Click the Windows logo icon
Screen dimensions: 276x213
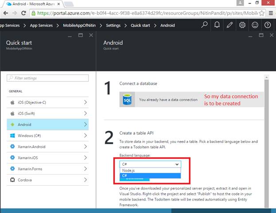tap(12, 136)
